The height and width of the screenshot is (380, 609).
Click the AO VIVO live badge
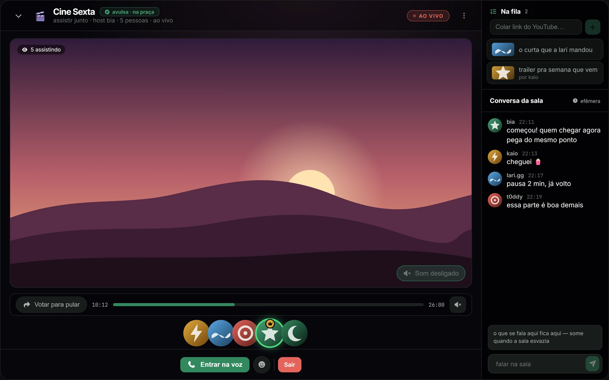[x=428, y=16]
